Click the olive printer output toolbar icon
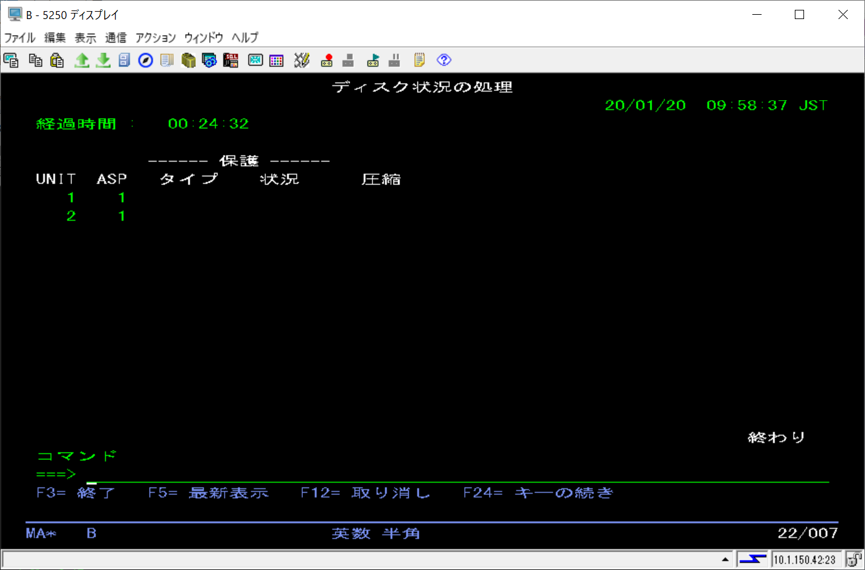This screenshot has width=865, height=570. click(188, 60)
